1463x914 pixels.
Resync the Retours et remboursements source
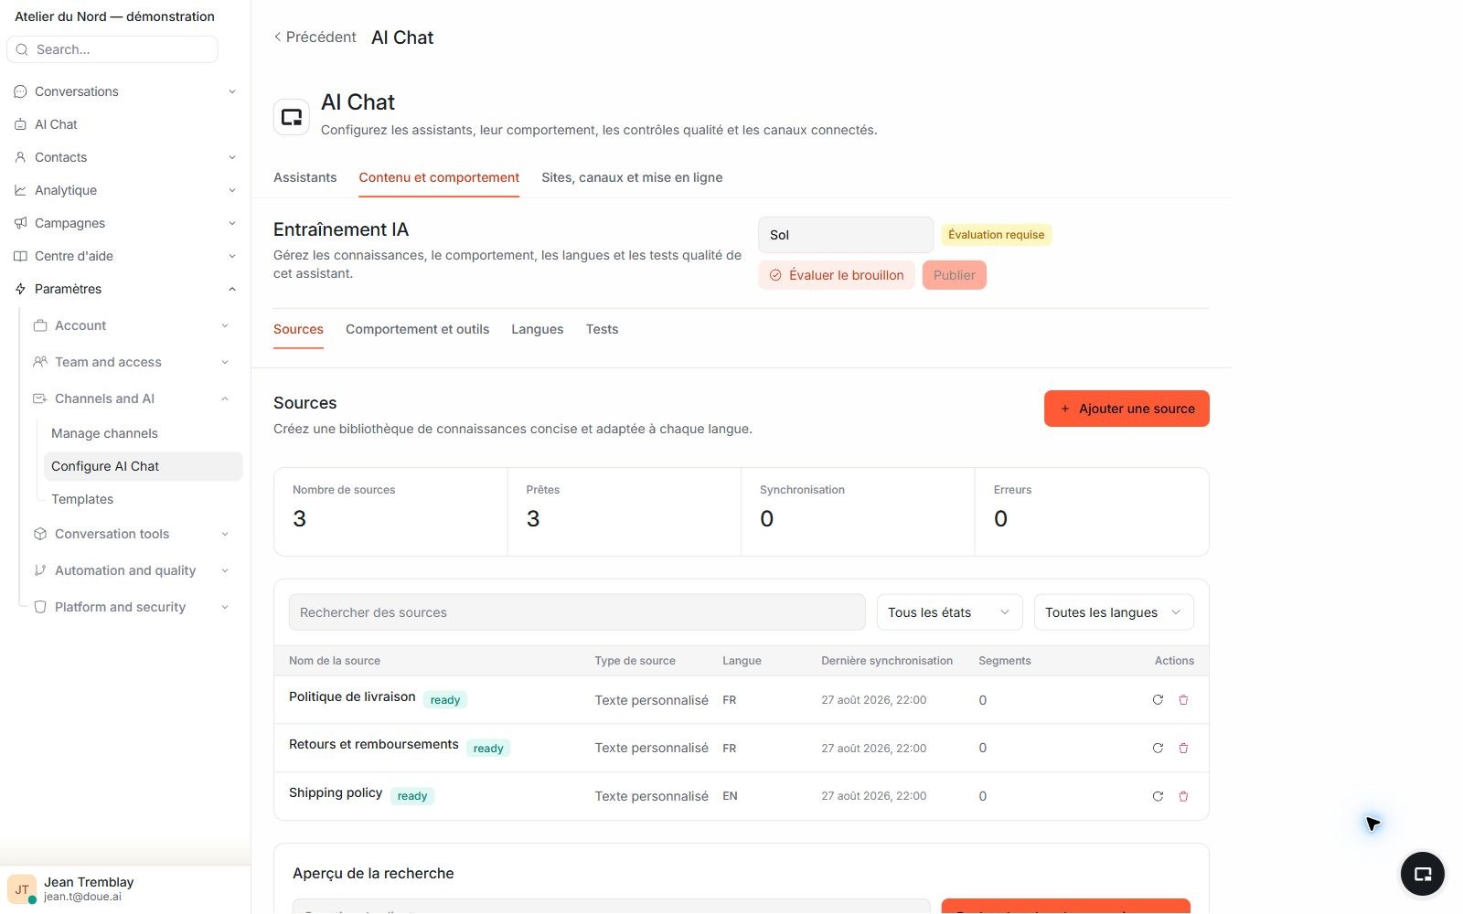(1158, 749)
